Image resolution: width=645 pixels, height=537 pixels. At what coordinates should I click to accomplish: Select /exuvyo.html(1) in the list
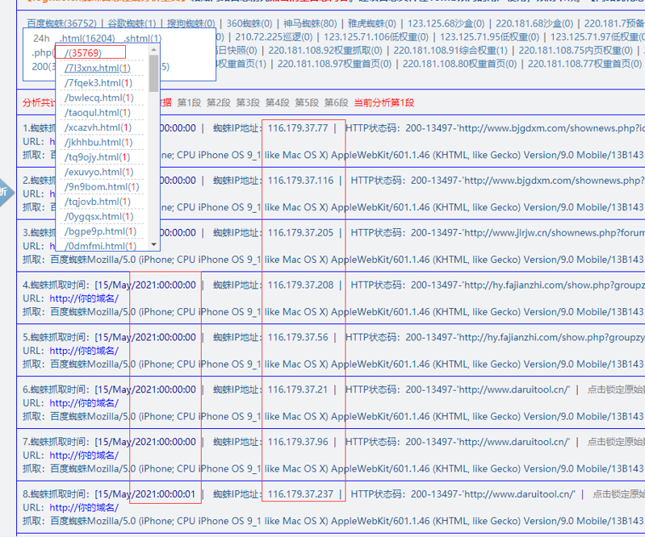[98, 172]
